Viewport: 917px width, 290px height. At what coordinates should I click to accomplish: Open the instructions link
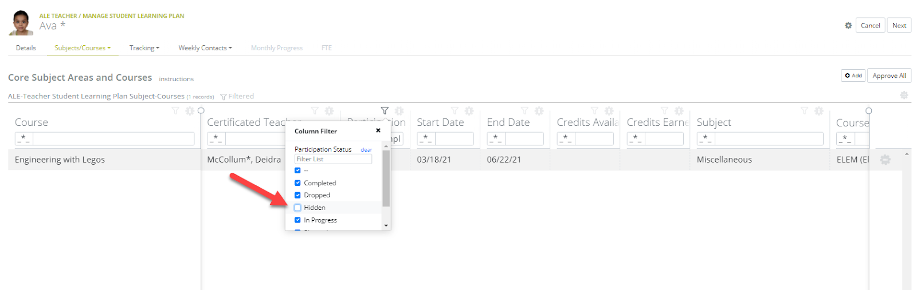176,79
